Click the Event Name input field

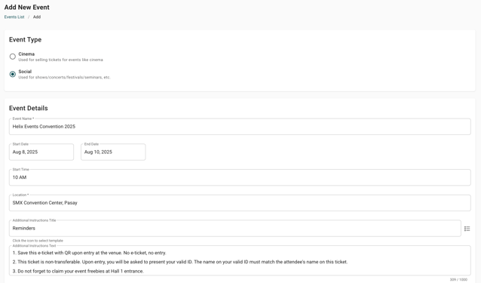point(240,127)
